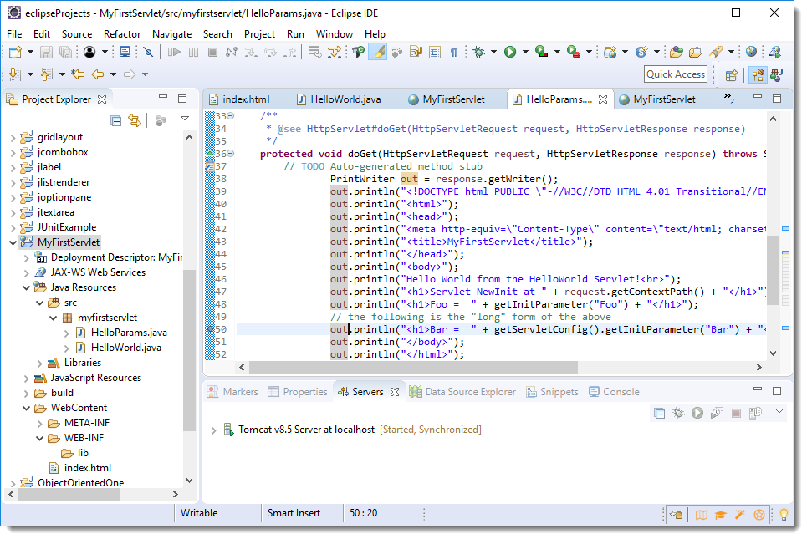Screen dimensions: 807x539
Task: Open the New wizard dropdown arrow
Action: pyautogui.click(x=30, y=52)
